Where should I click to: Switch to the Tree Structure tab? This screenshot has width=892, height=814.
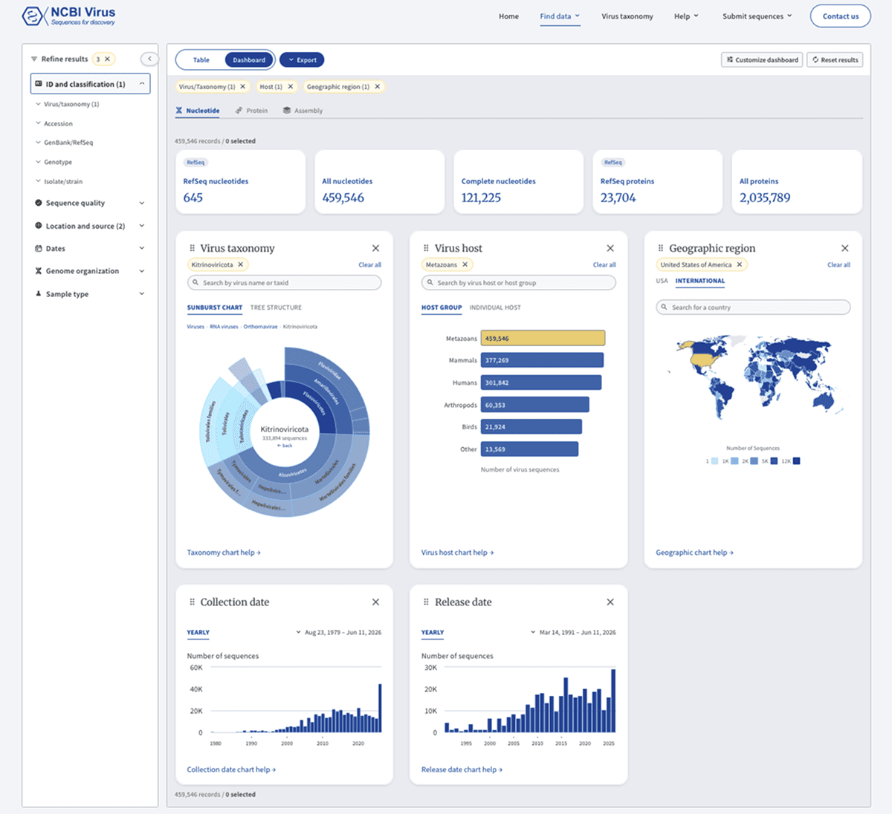(x=276, y=307)
